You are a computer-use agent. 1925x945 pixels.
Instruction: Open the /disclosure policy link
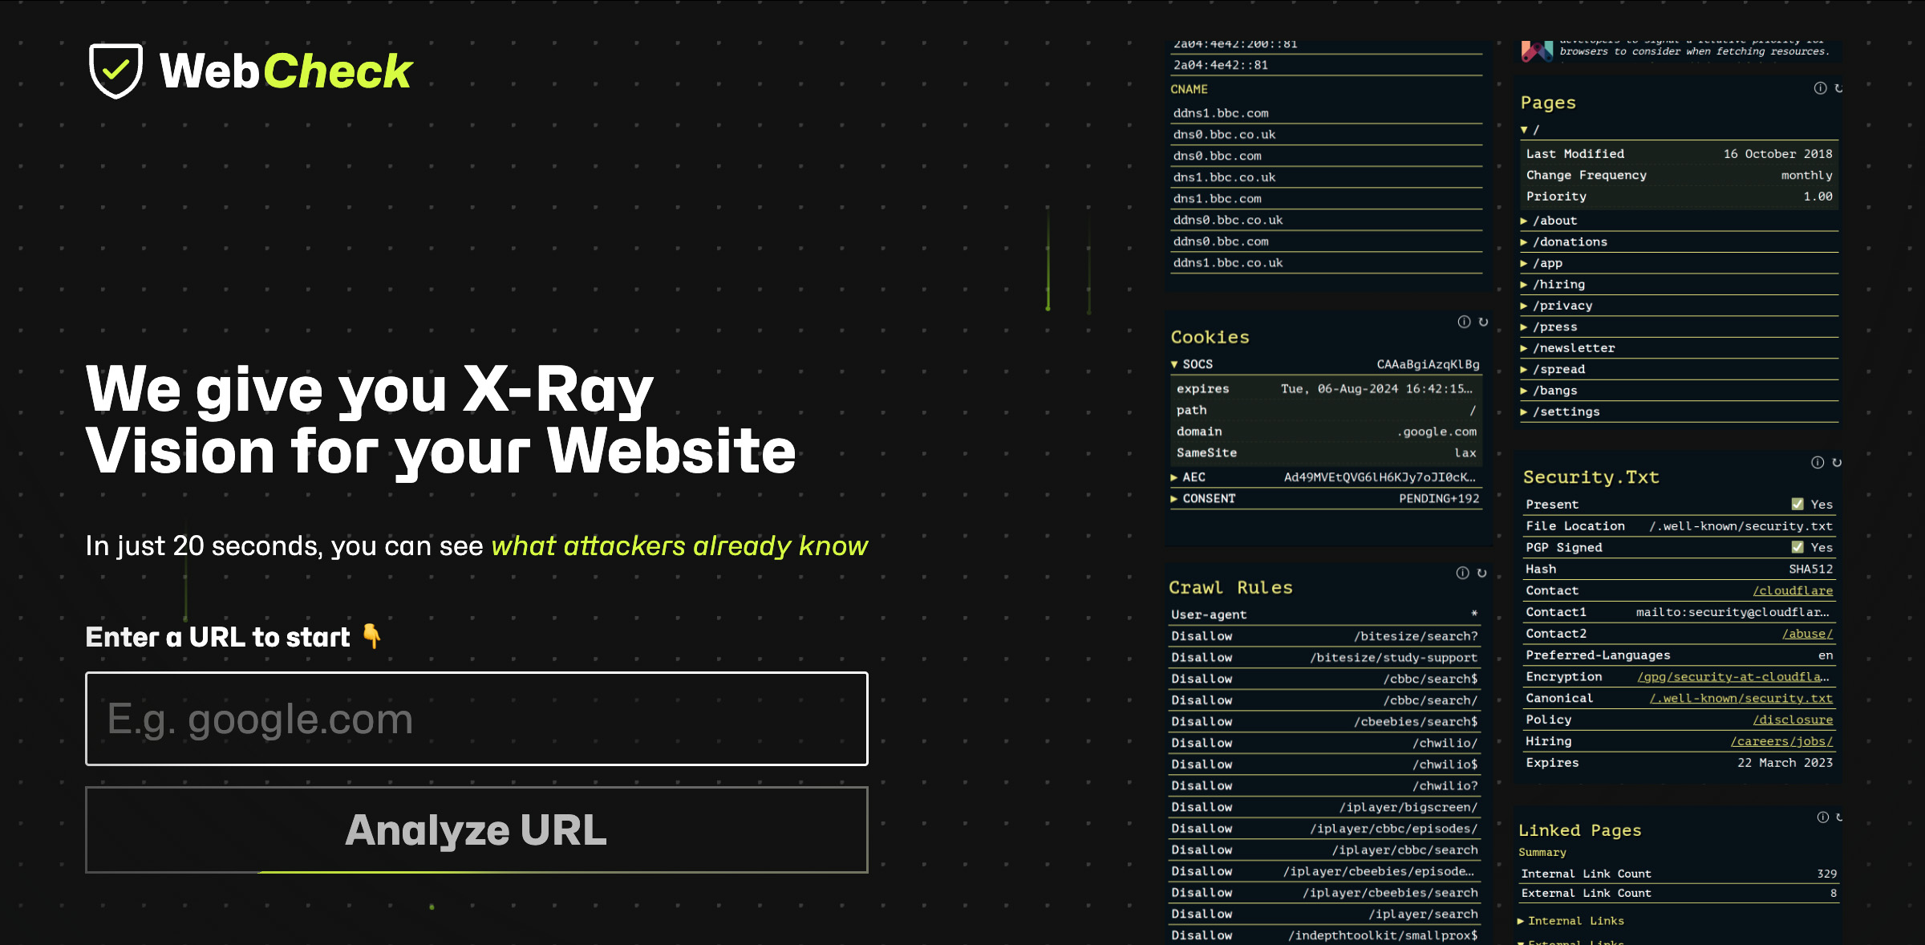[x=1793, y=720]
